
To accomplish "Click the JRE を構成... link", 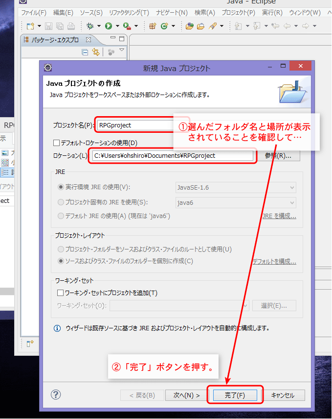I will coord(279,216).
